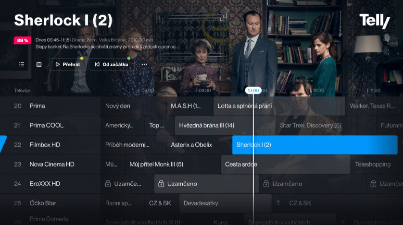Select the Óčko Star channel
The height and width of the screenshot is (225, 403).
click(50, 203)
